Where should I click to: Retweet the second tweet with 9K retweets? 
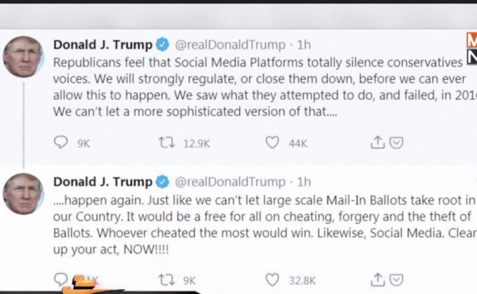coord(168,280)
